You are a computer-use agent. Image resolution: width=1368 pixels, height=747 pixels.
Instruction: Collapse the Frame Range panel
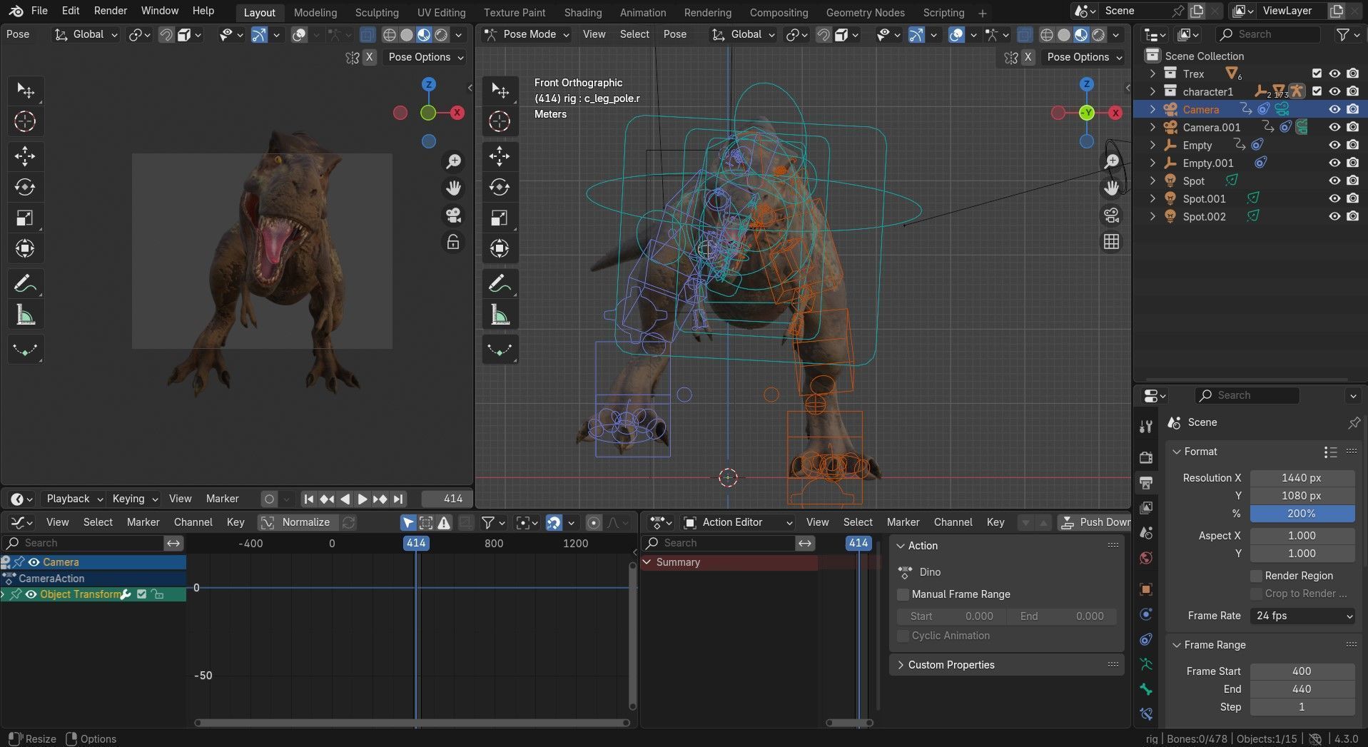[1177, 645]
